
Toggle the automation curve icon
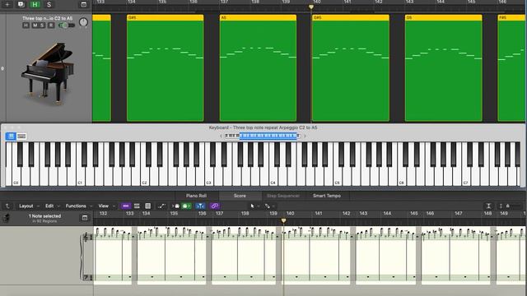coord(161,206)
